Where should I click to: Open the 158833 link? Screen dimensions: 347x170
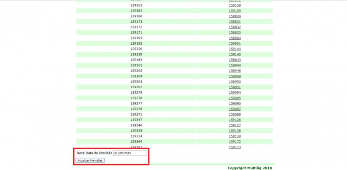click(234, 33)
